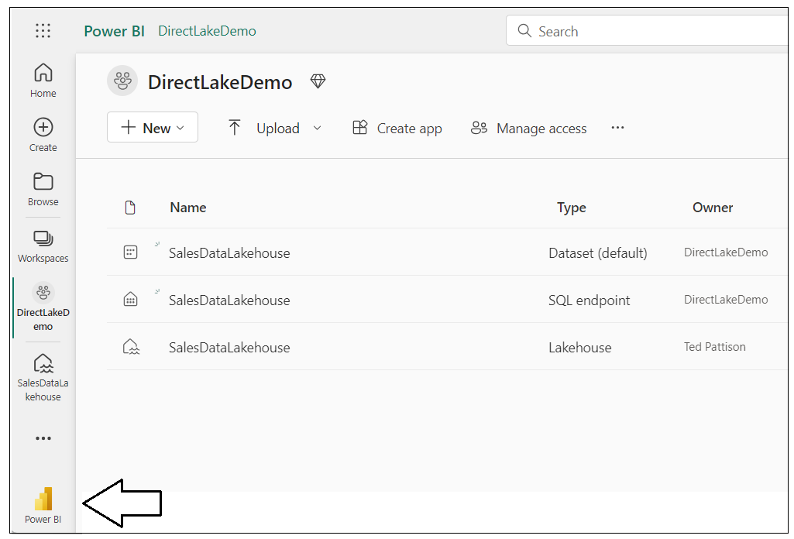The width and height of the screenshot is (794, 539).
Task: Click the DirectLakeDemo workspace avatar icon
Action: coord(122,81)
